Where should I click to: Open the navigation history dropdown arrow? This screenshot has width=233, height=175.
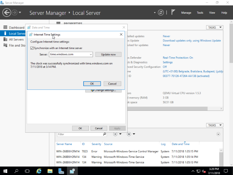click(x=20, y=13)
